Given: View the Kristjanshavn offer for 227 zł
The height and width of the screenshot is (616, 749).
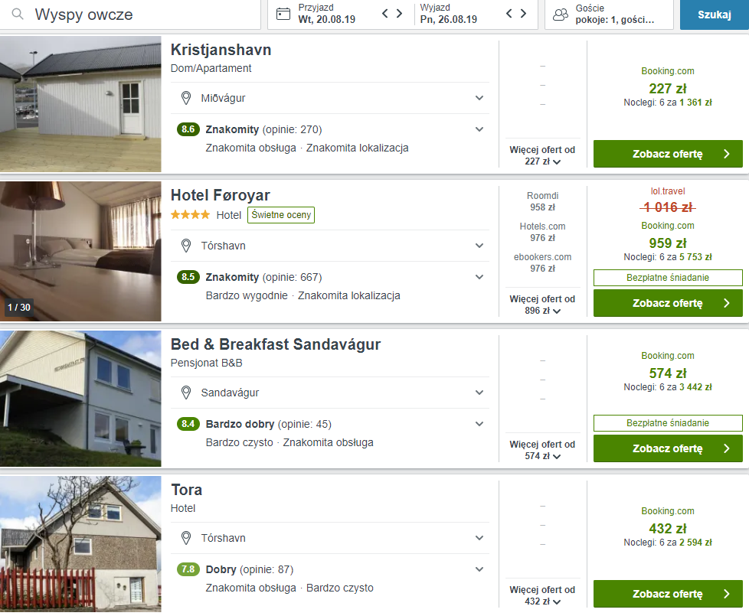Looking at the screenshot, I should (x=667, y=154).
